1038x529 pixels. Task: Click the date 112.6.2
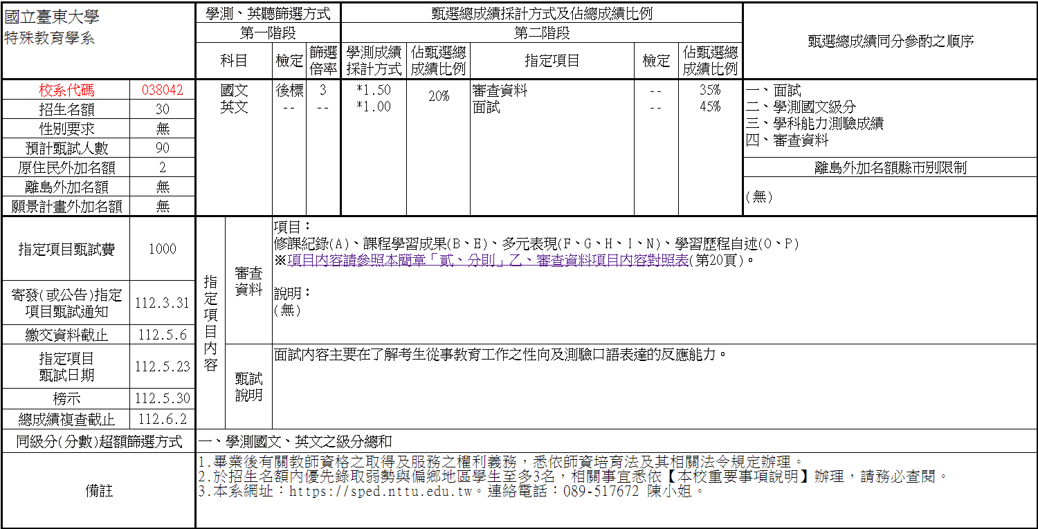point(163,419)
